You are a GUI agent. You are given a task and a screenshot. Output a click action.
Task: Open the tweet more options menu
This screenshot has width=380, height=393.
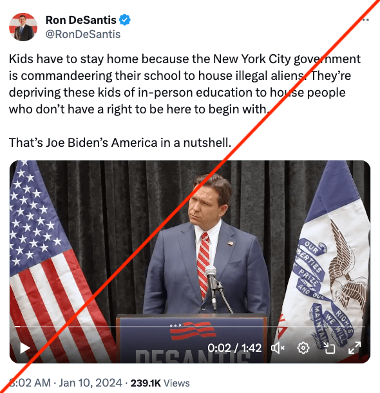pyautogui.click(x=366, y=19)
